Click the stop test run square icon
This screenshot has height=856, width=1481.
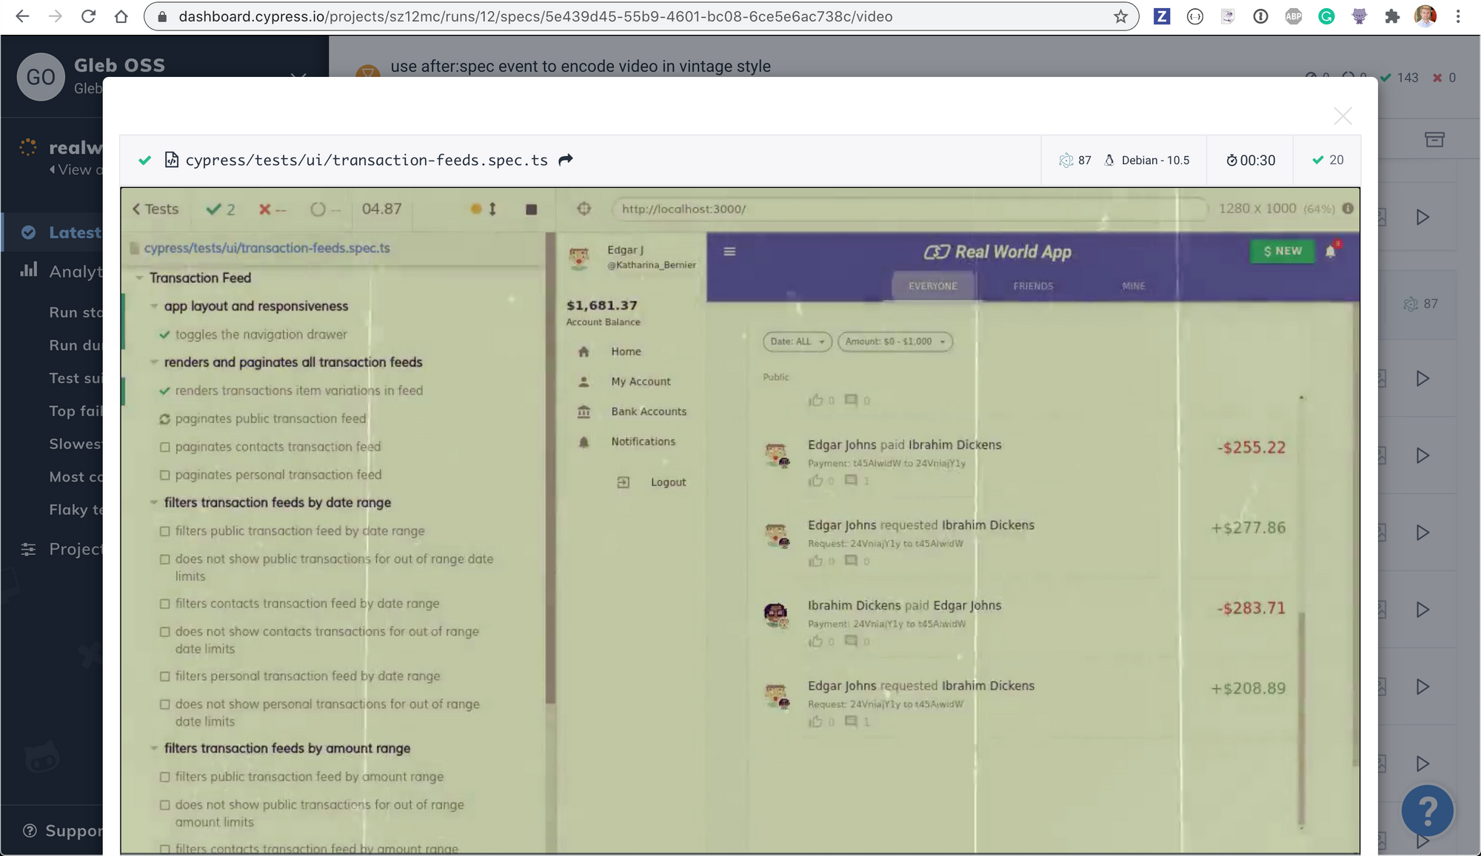(x=531, y=209)
